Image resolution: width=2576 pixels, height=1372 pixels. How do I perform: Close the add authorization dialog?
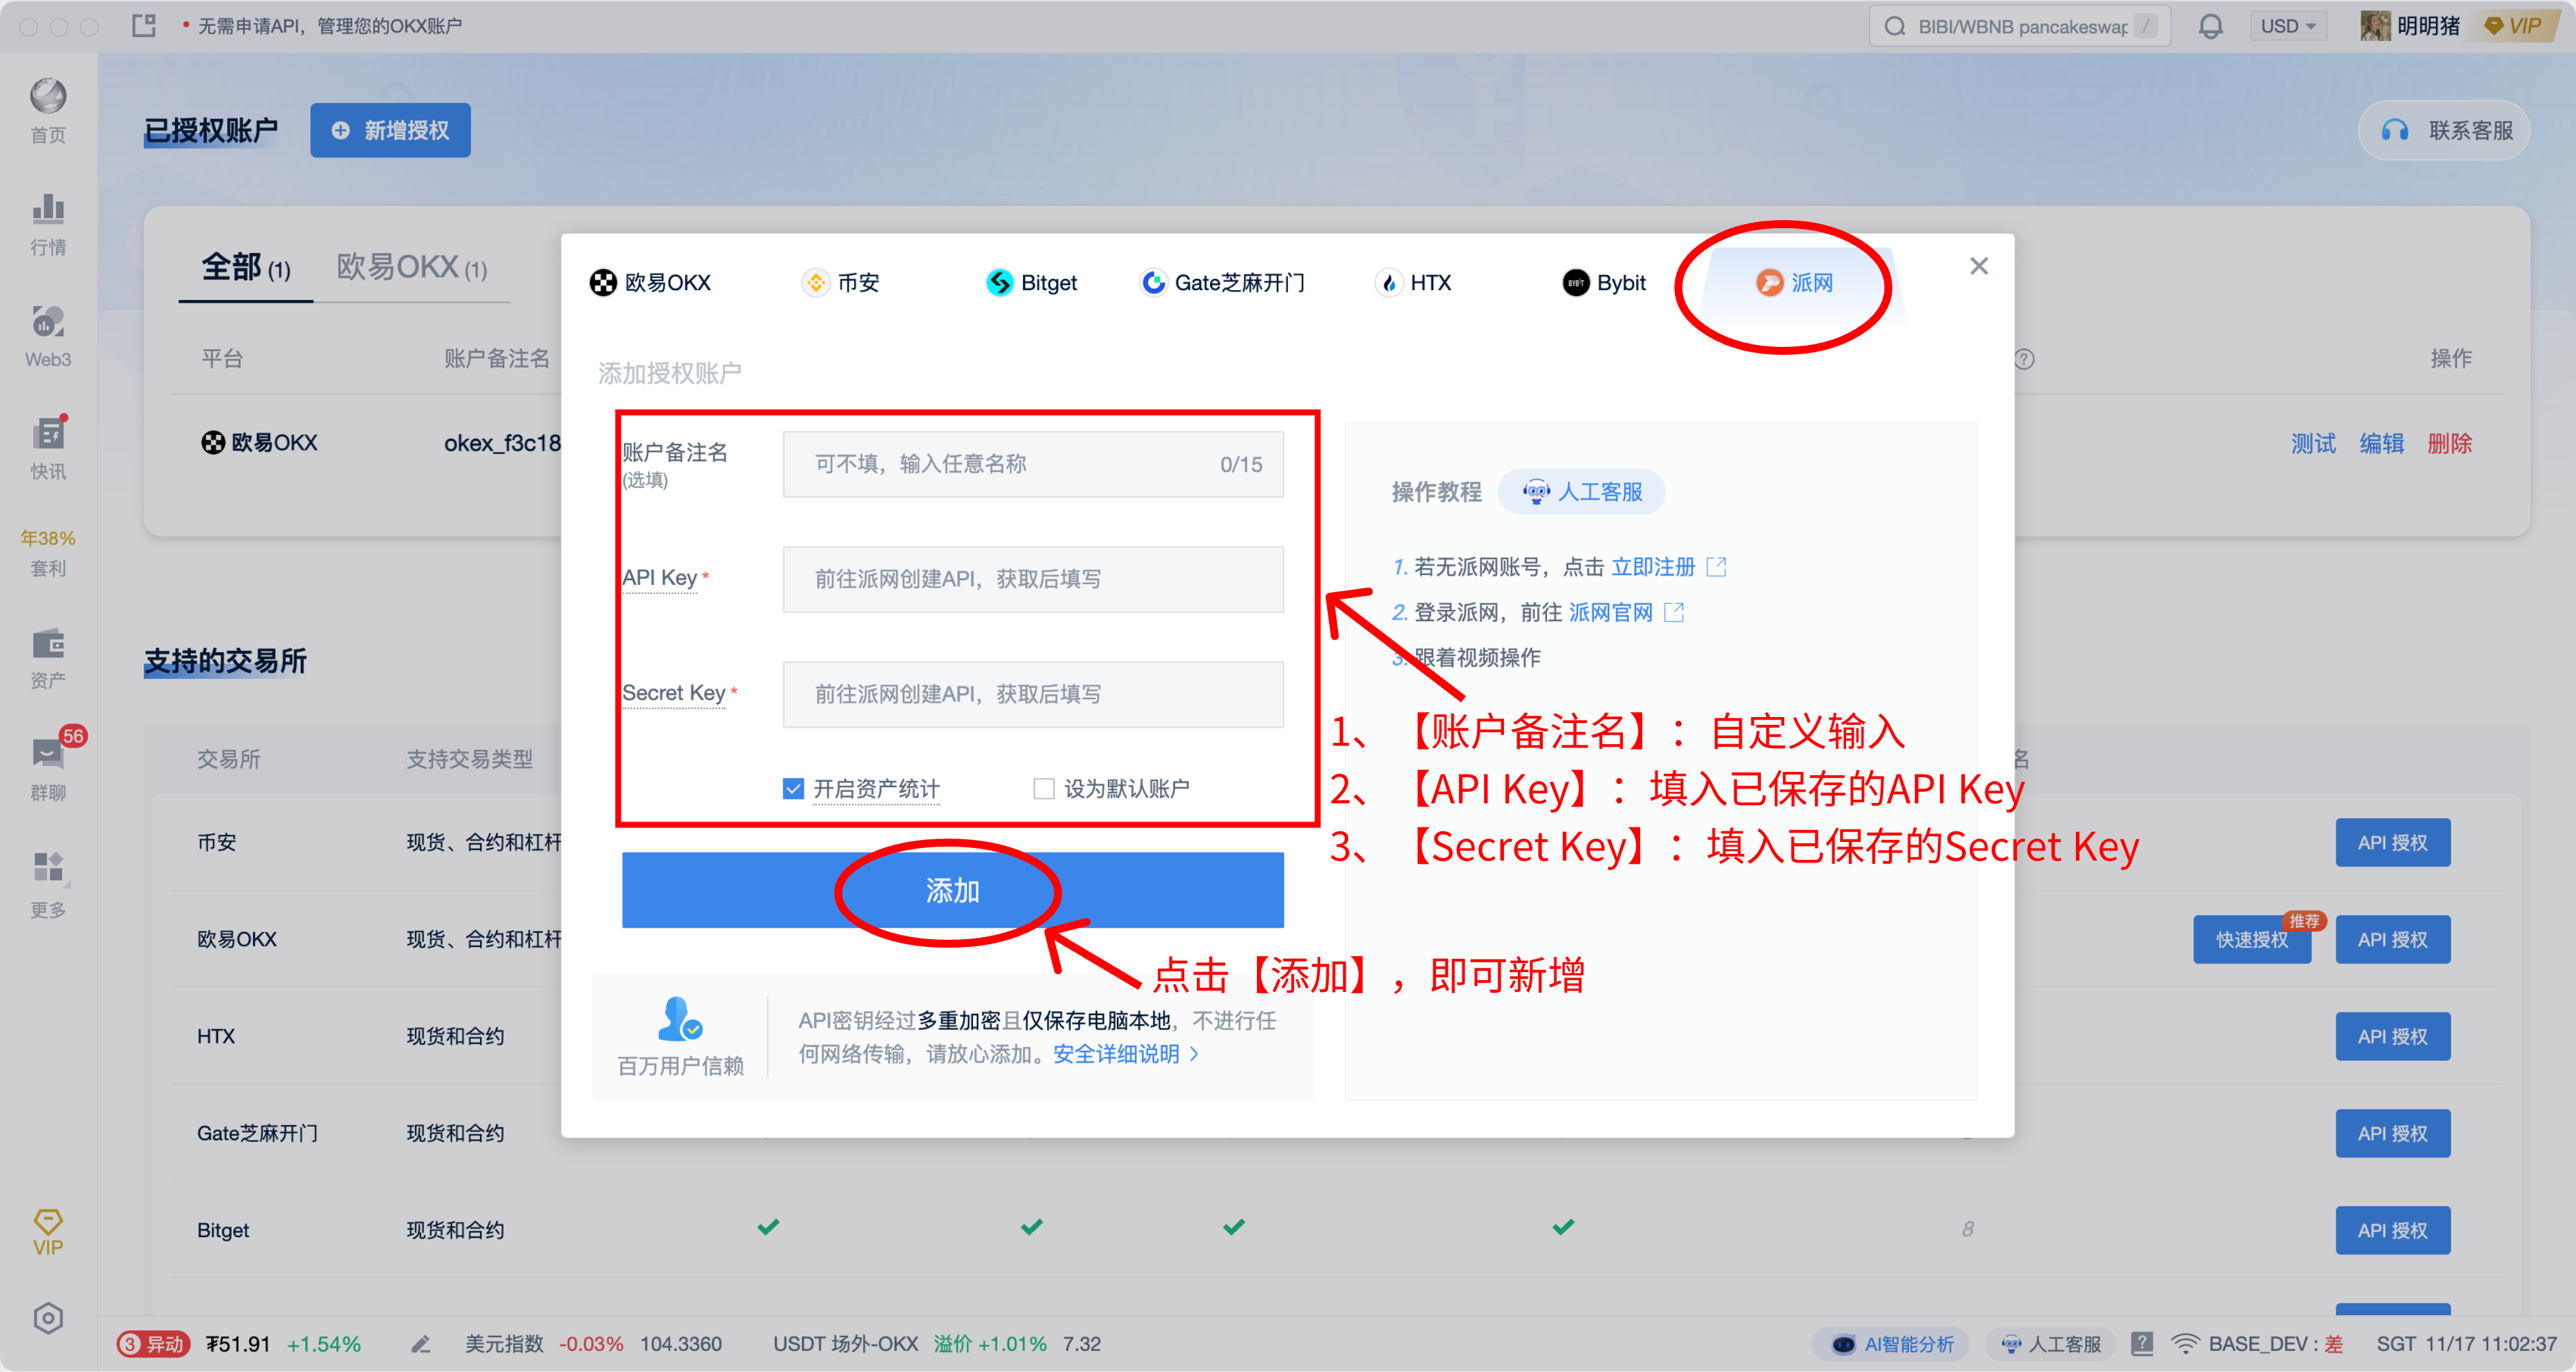coord(1979,266)
